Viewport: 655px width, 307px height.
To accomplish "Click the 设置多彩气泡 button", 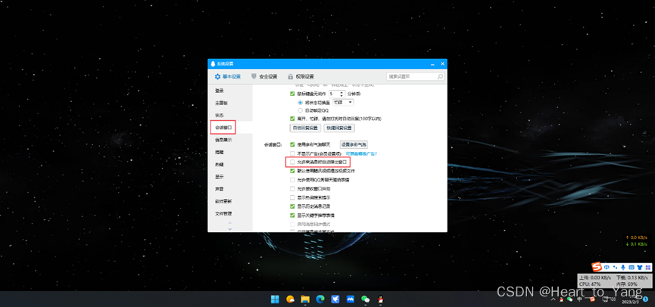I will [354, 144].
